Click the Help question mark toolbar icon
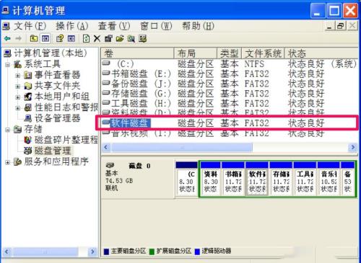 coord(59,38)
